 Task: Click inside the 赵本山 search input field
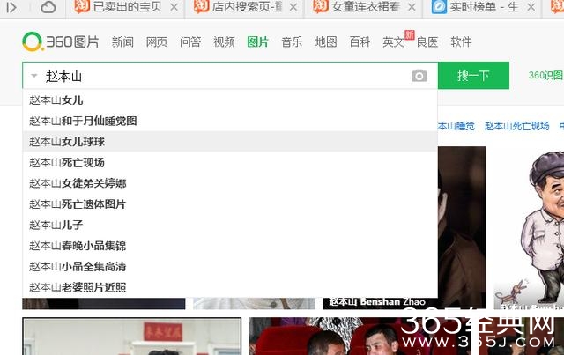point(220,77)
